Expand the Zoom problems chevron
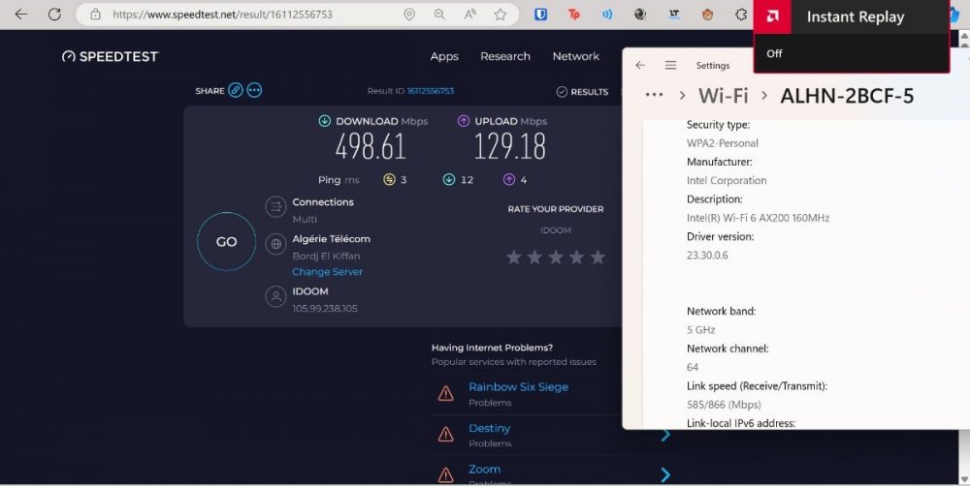Image resolution: width=970 pixels, height=486 pixels. [x=665, y=474]
